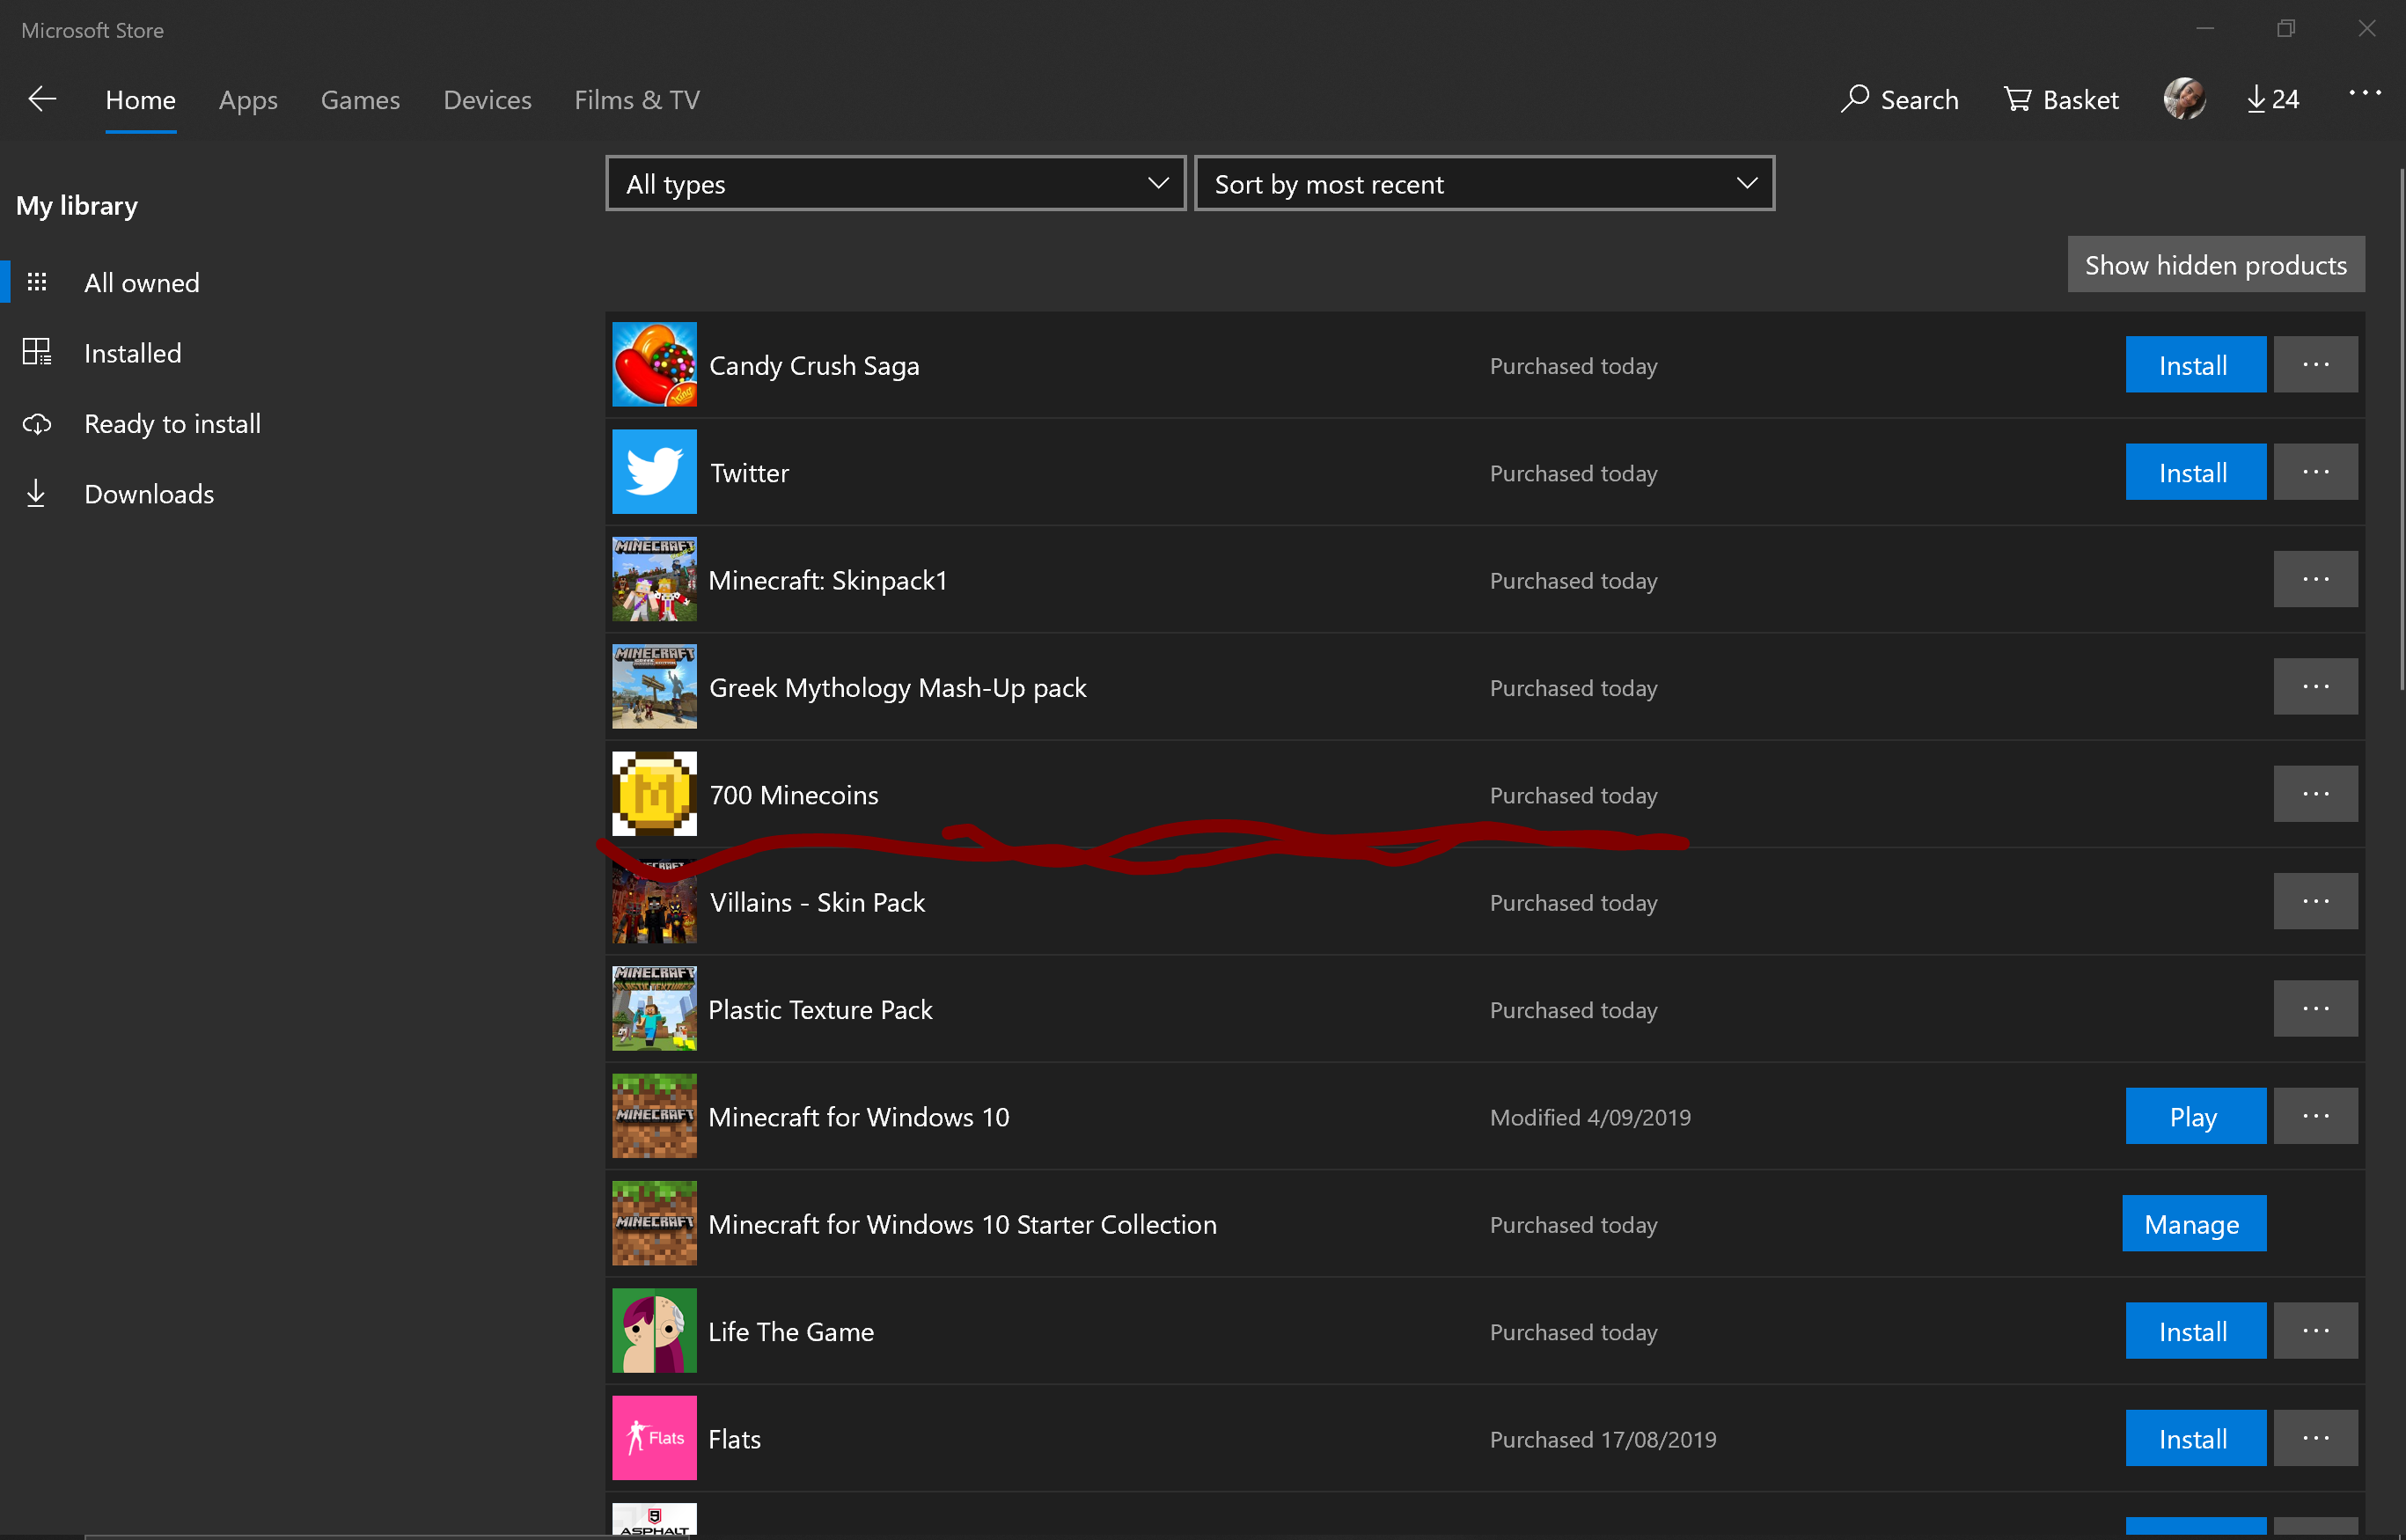Open more options for Minecraft for Windows 10
This screenshot has width=2406, height=1540.
(2315, 1116)
